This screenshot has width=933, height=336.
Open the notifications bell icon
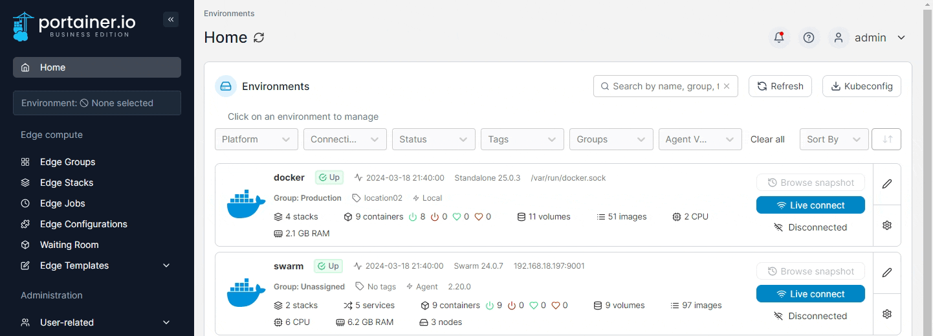(x=779, y=38)
